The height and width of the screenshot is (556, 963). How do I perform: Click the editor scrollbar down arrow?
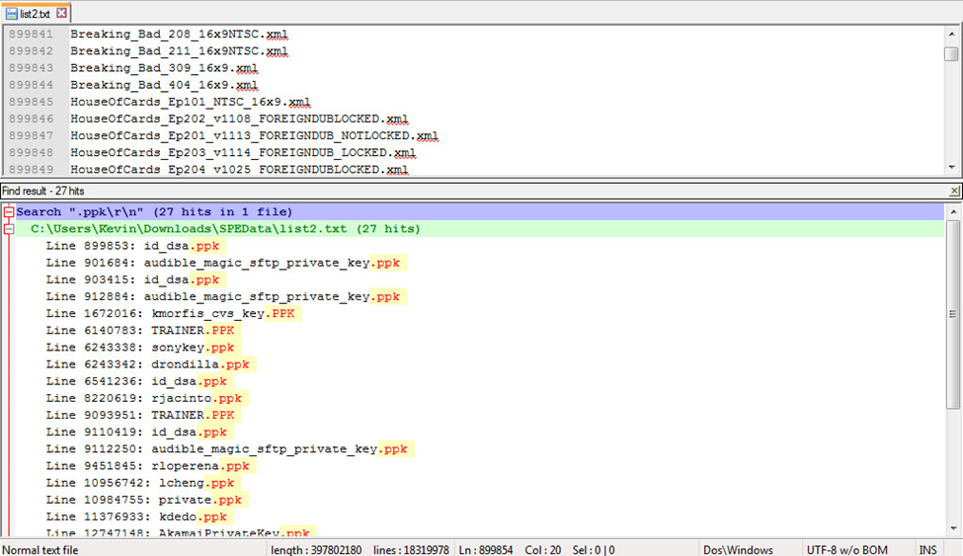952,167
